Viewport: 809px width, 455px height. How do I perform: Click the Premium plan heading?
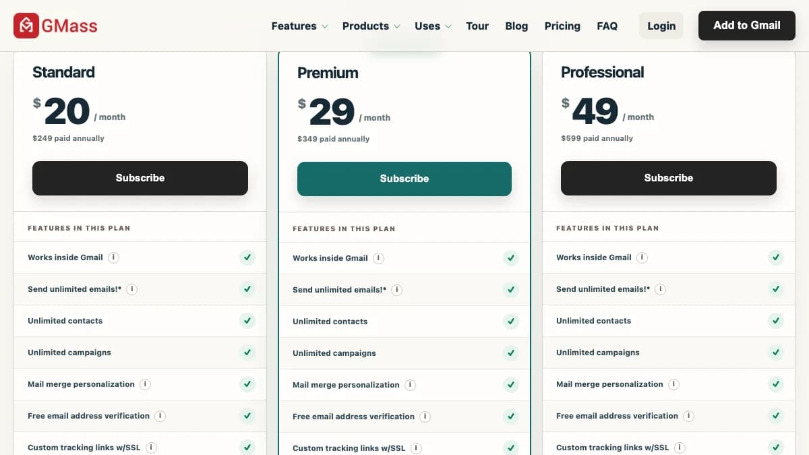click(x=328, y=73)
